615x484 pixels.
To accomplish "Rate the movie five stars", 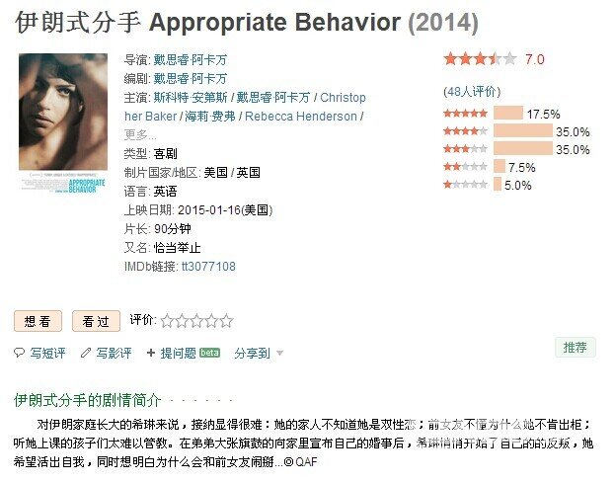I will point(226,321).
